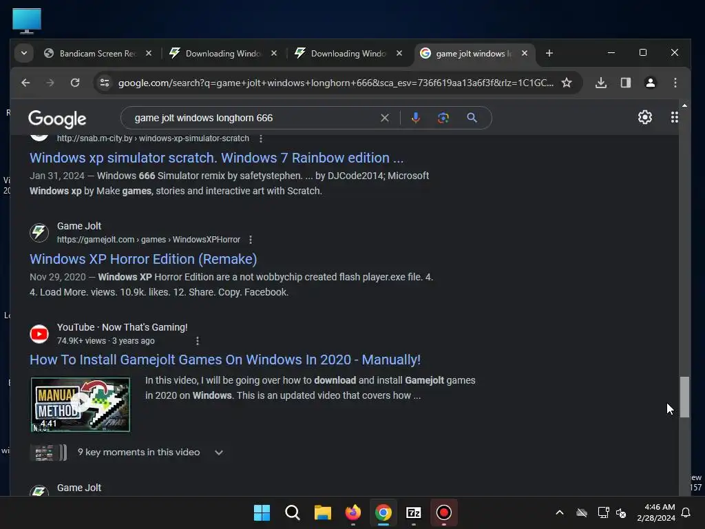This screenshot has height=529, width=705.
Task: Close the game jolt windows Google tab
Action: [524, 53]
